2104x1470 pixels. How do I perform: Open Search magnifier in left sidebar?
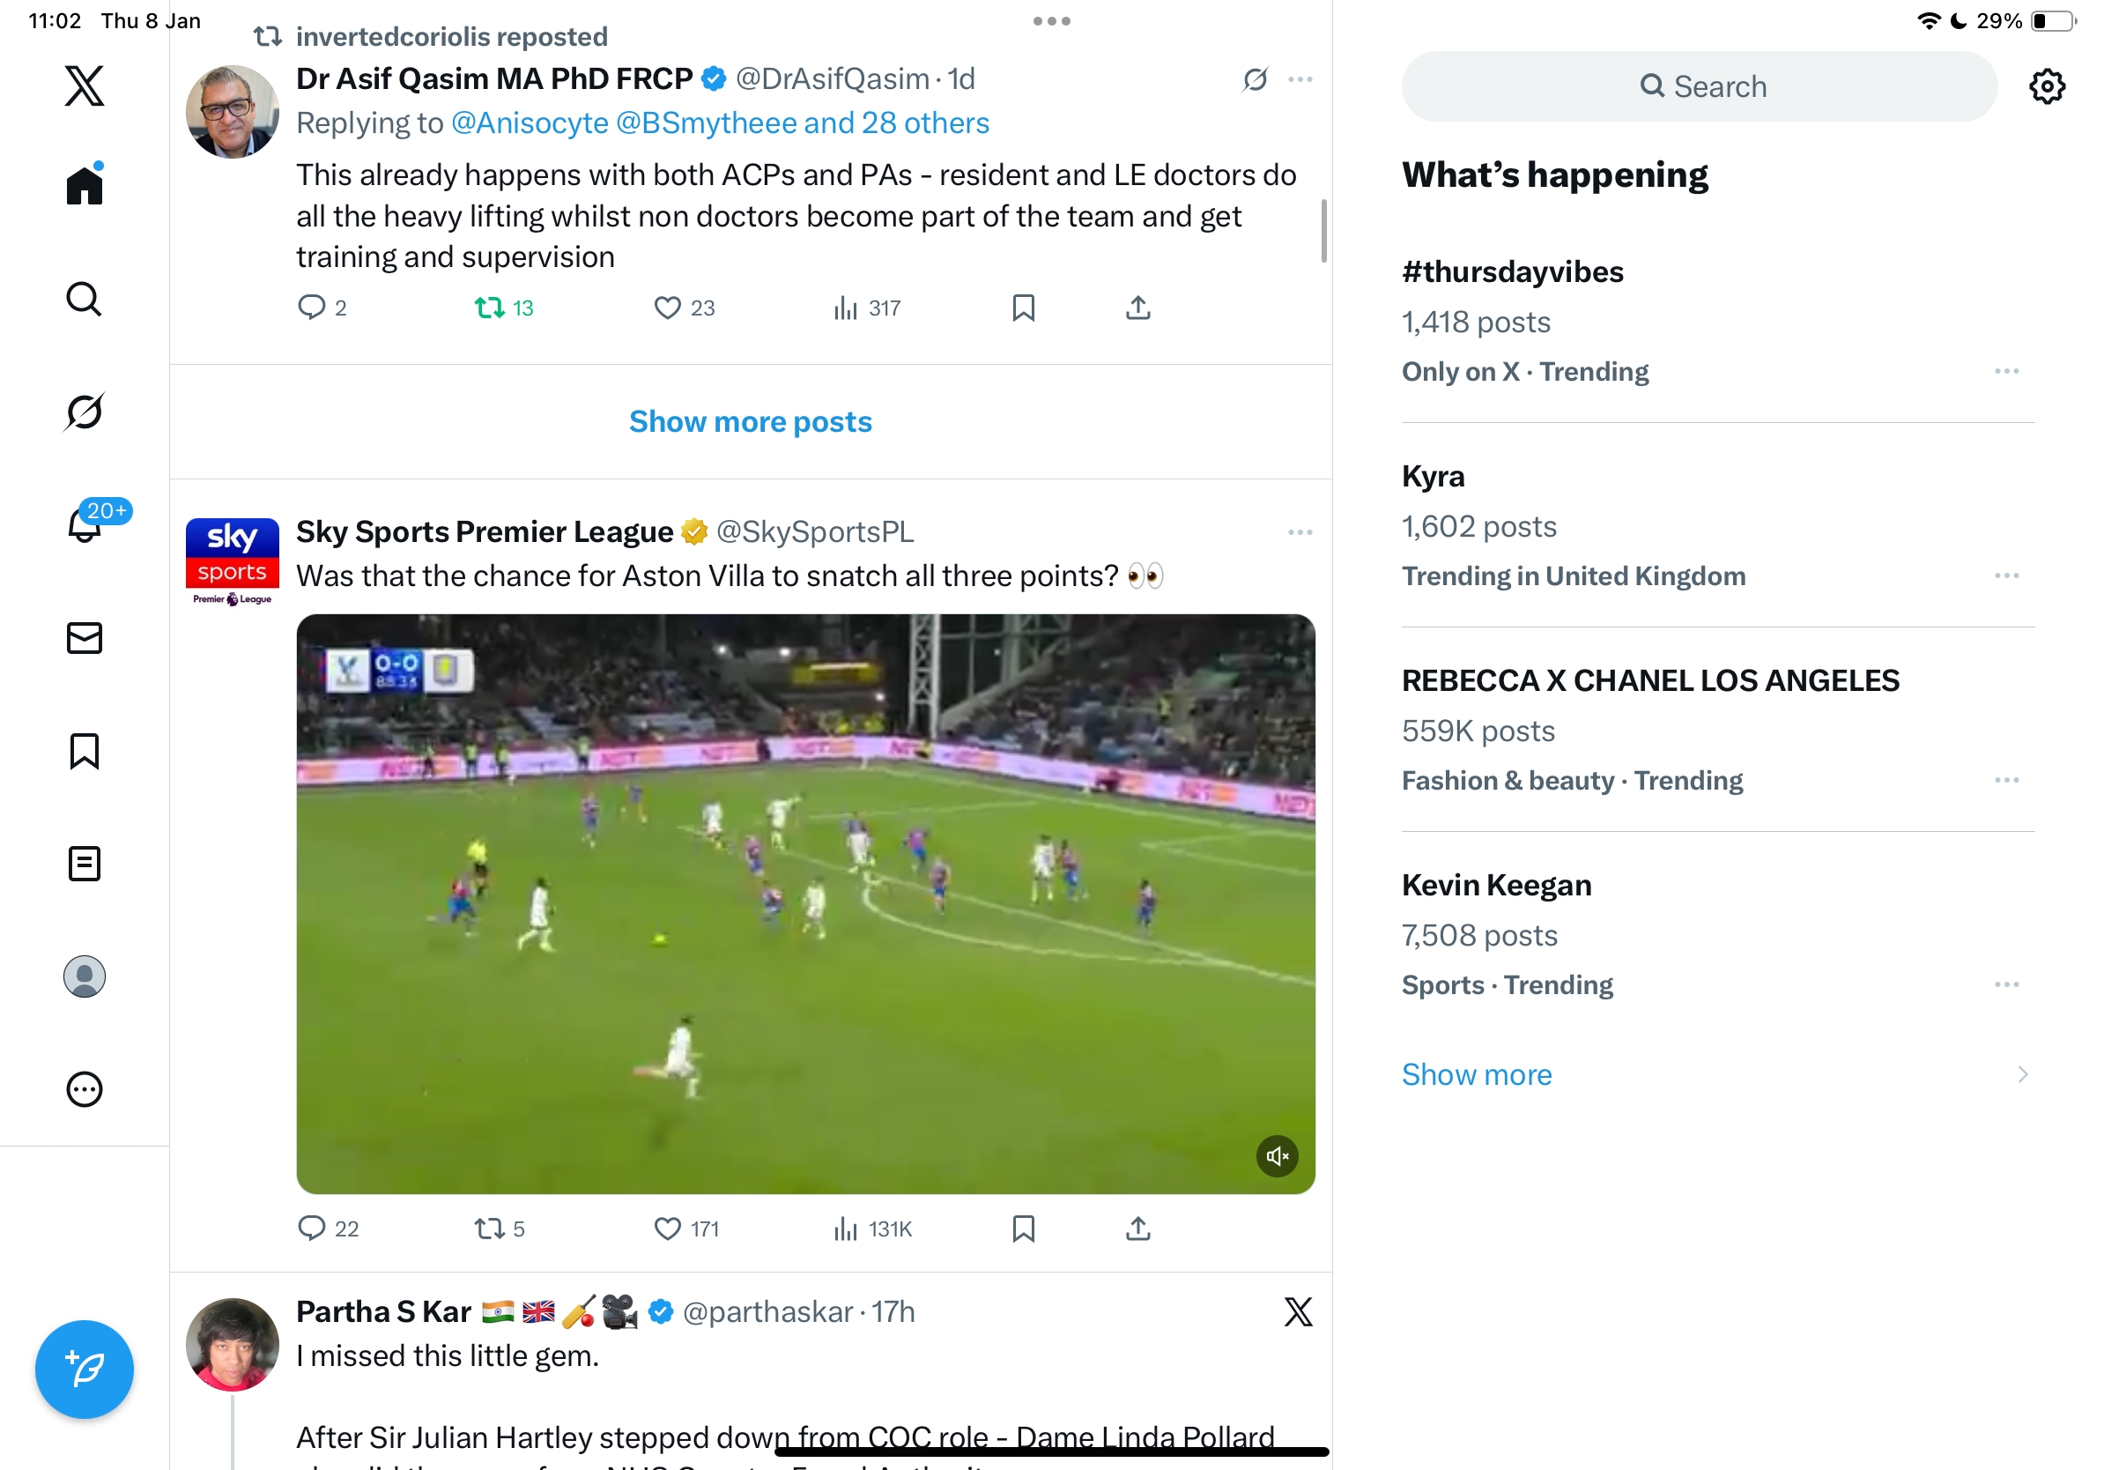[85, 299]
